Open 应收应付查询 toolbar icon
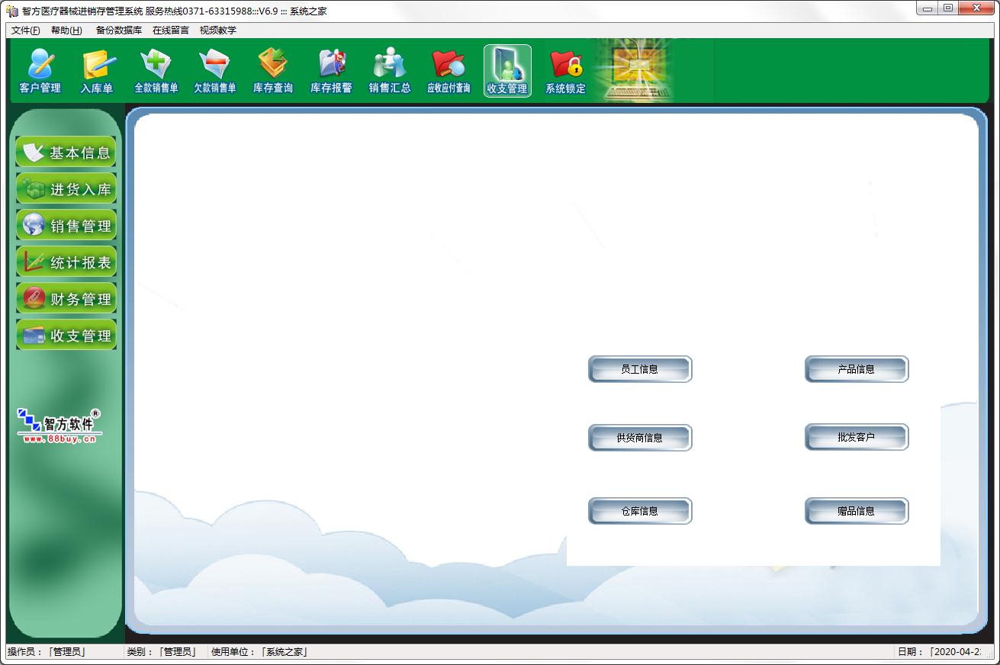Screen dimensions: 1000x665 449,71
